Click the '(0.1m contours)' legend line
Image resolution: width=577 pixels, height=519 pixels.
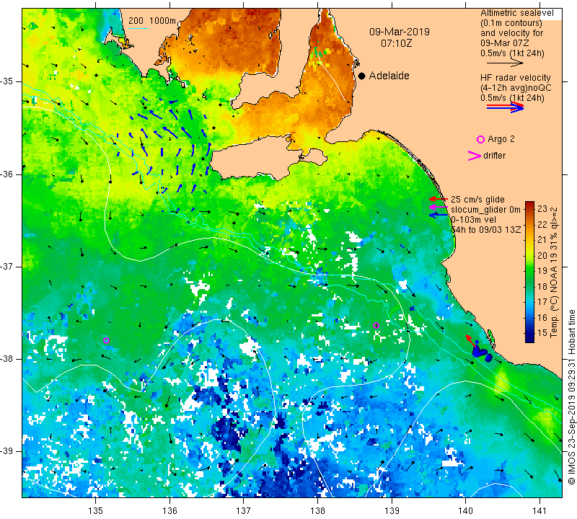(511, 23)
